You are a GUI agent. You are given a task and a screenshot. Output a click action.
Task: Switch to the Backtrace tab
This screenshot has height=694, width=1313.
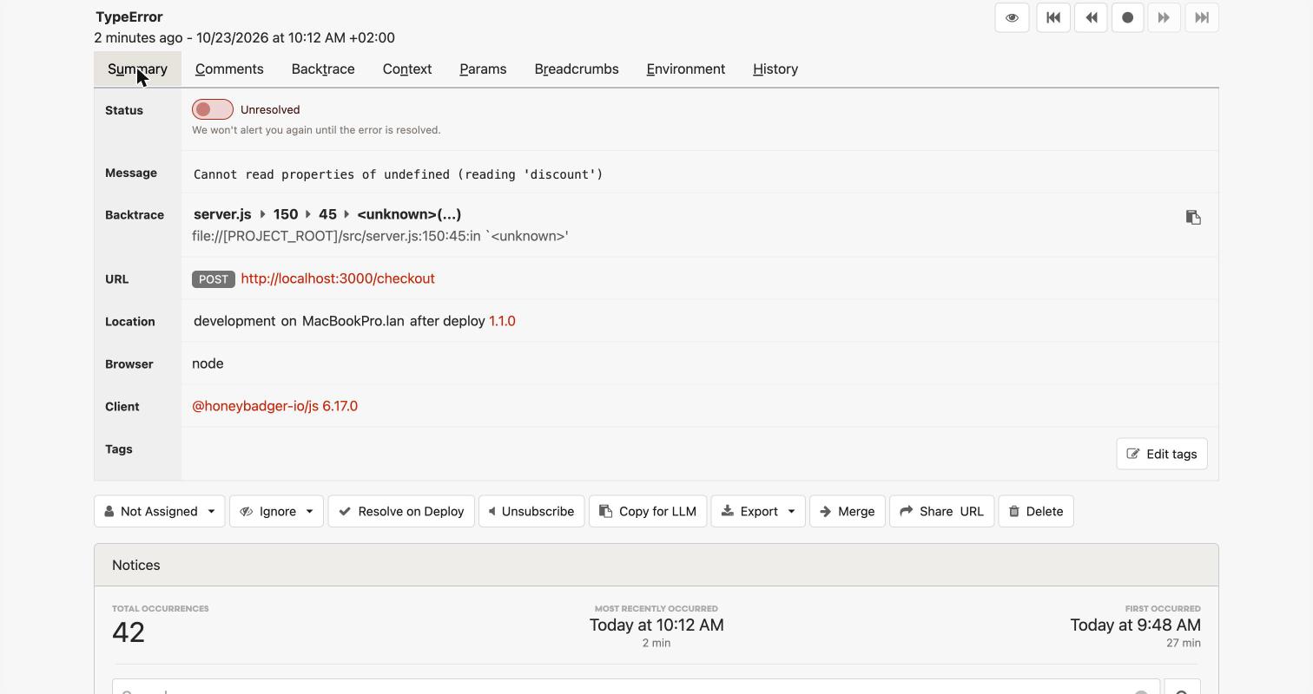pos(323,69)
